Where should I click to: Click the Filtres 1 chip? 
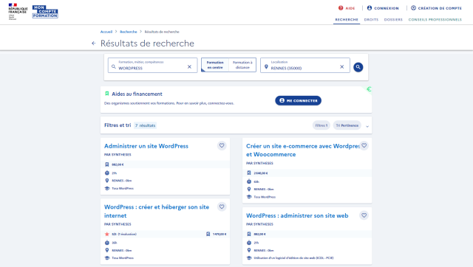(321, 125)
